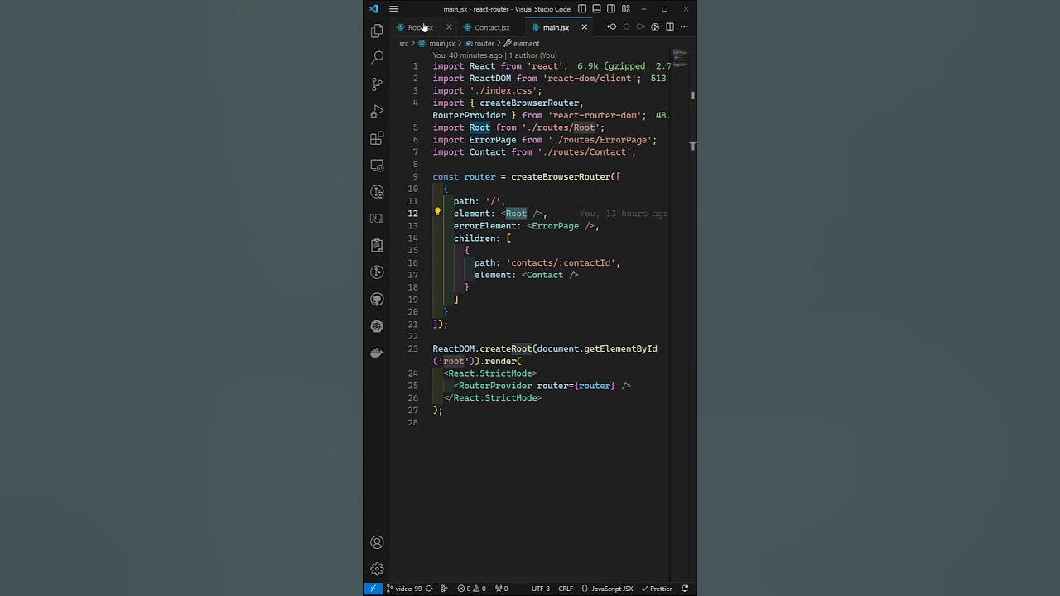This screenshot has height=596, width=1060.
Task: Click the video-99 branch in status bar
Action: click(x=404, y=589)
